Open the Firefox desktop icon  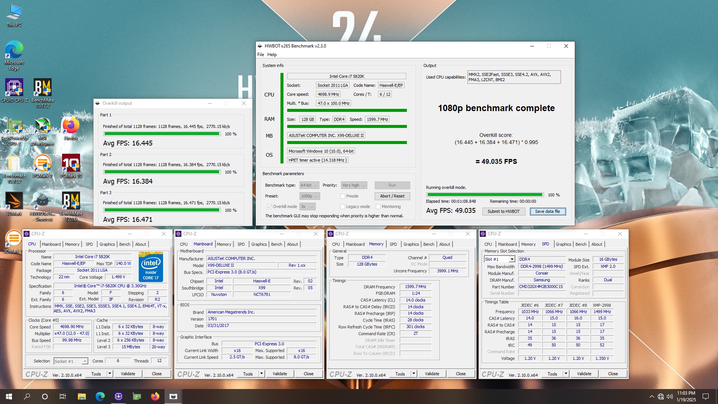point(71,128)
